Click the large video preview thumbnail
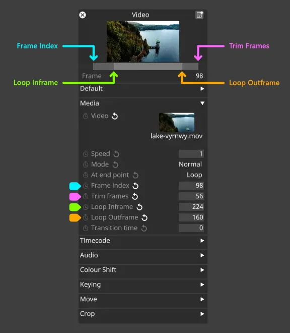The width and height of the screenshot is (290, 333). coord(143,41)
